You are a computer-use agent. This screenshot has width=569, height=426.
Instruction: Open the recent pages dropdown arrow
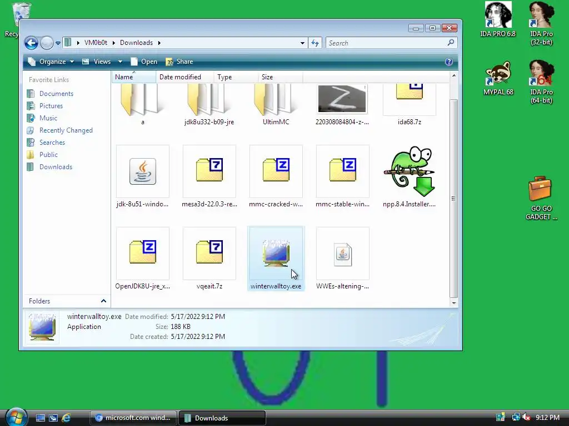pos(58,43)
